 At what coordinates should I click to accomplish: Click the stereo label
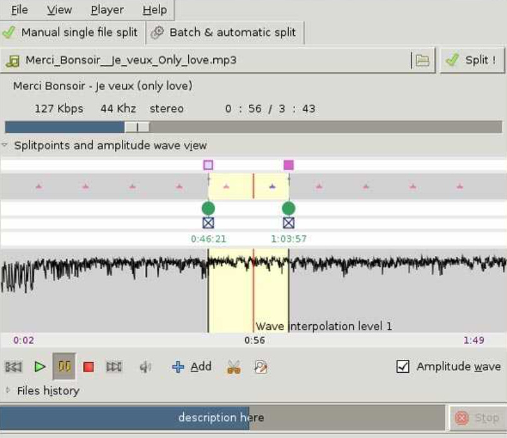[x=166, y=108]
